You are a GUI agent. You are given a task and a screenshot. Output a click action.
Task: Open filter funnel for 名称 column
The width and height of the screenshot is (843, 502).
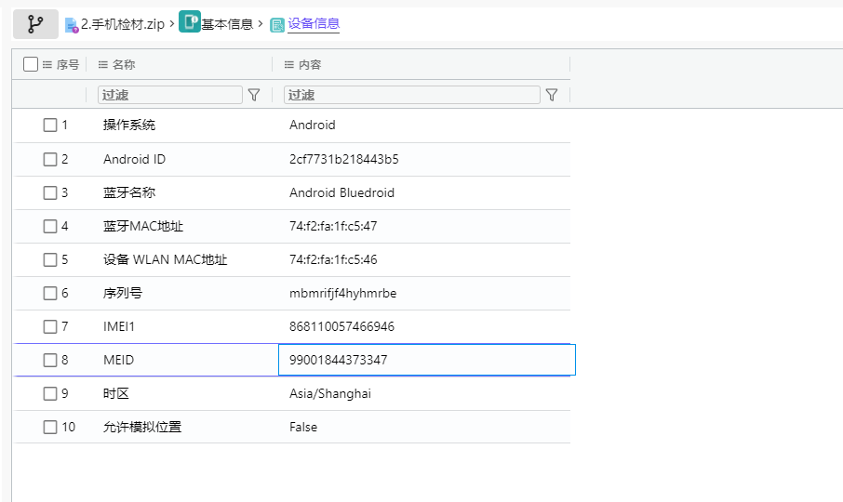[x=254, y=95]
